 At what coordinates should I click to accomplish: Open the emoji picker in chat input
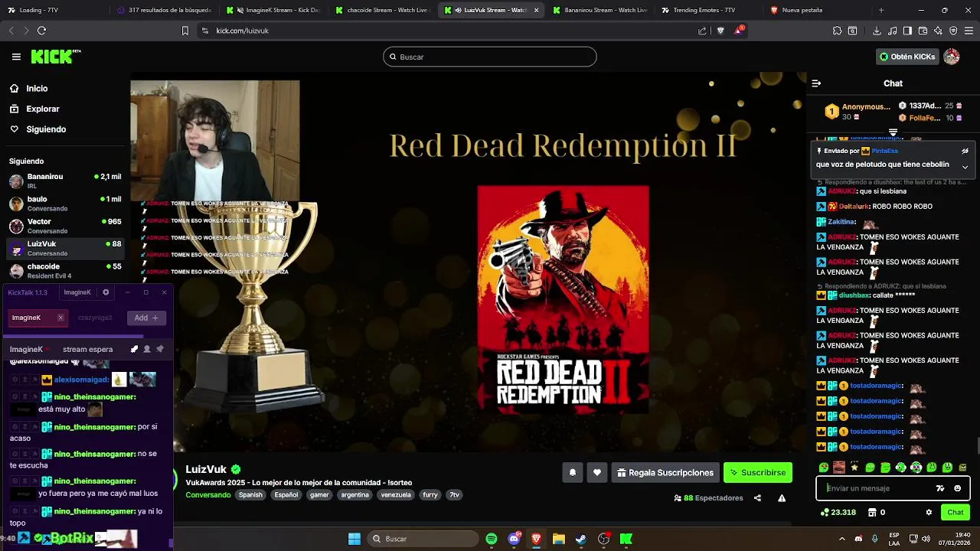coord(957,488)
